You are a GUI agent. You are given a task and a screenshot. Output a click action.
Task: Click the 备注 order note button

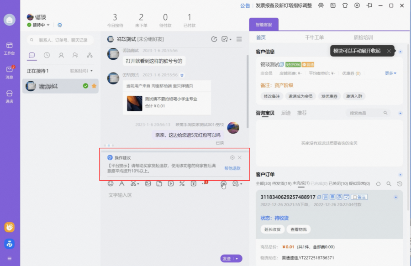pyautogui.click(x=359, y=197)
